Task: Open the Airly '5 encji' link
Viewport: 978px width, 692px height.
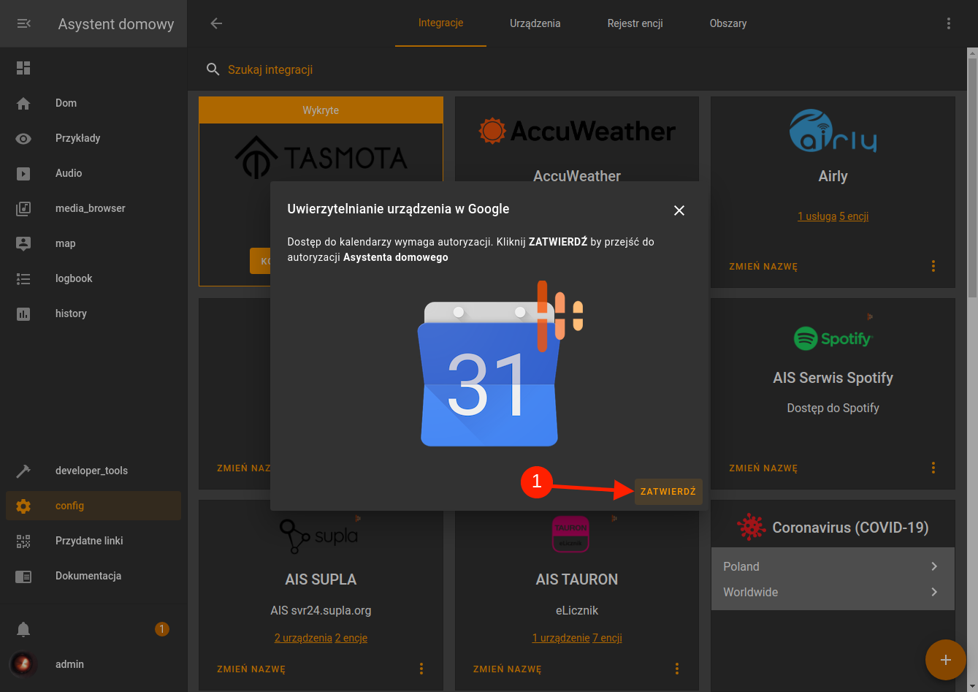Action: tap(854, 216)
